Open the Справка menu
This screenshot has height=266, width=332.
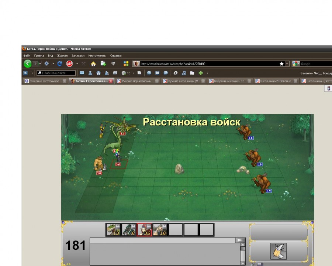116,55
